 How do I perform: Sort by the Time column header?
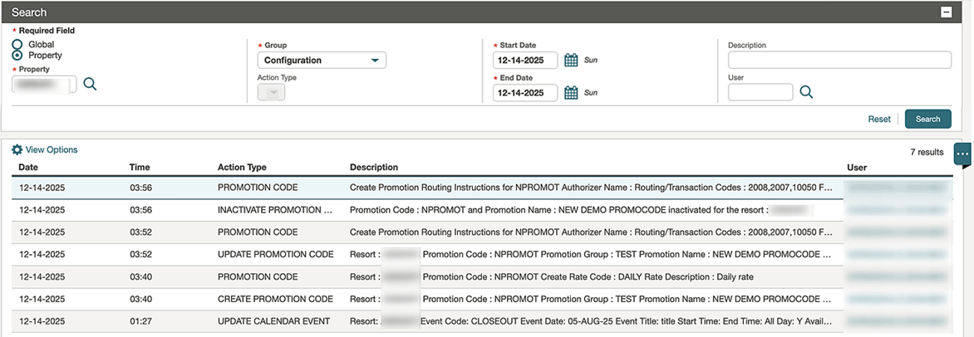coord(139,167)
